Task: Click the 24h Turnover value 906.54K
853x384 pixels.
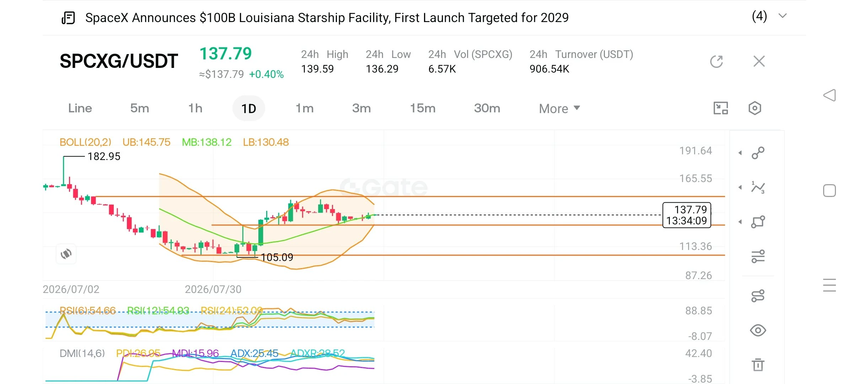Action: point(549,69)
